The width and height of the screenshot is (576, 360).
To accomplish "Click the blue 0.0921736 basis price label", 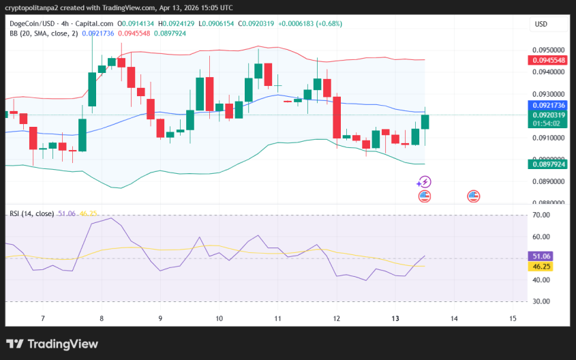I will 547,106.
